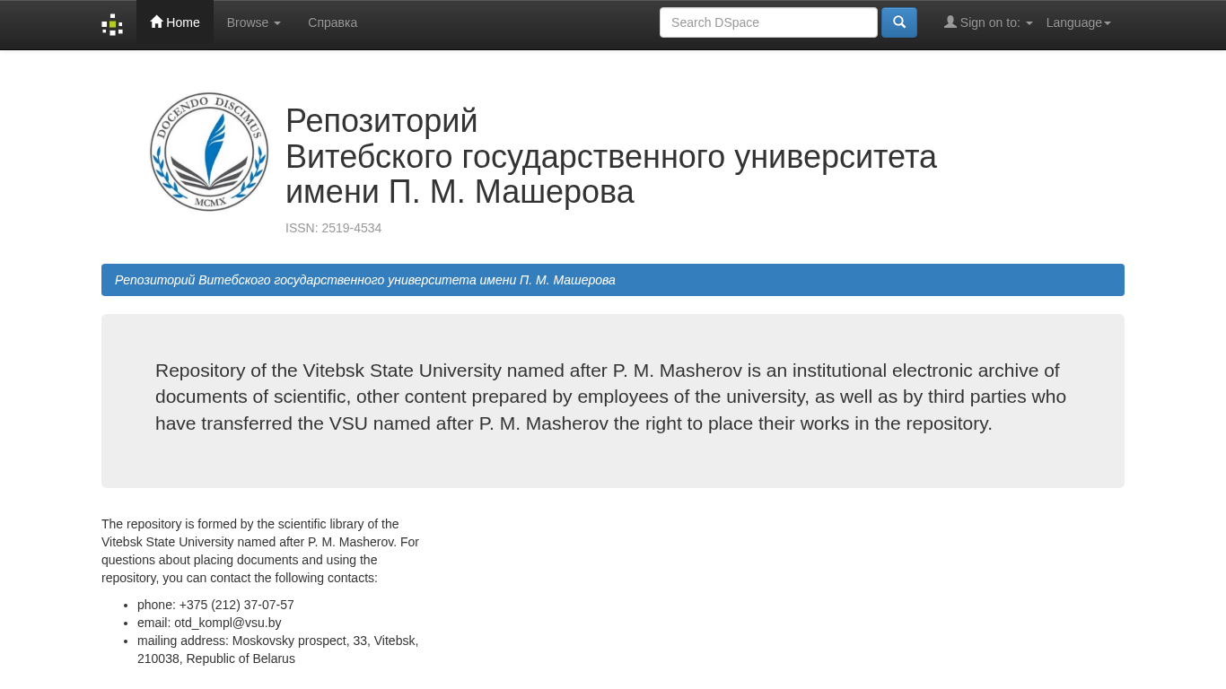Click the mailing address Moskovsky prospect line

(278, 650)
